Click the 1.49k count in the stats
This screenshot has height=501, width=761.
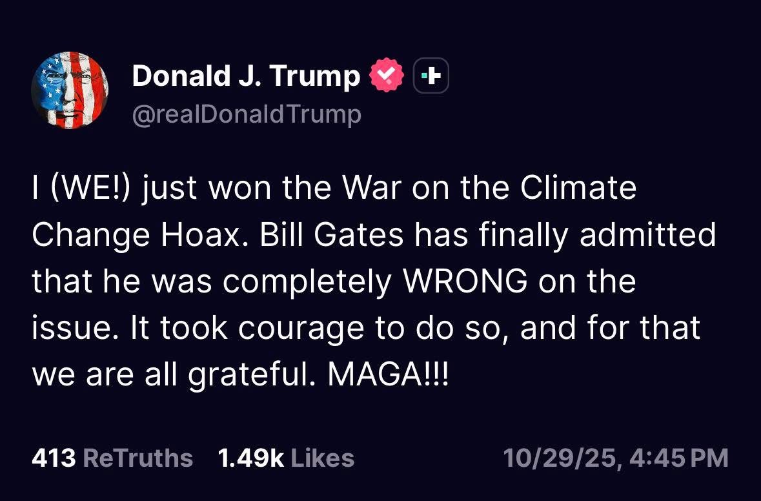point(251,458)
